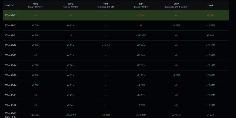Click the +4.01M XRPZ value
This screenshot has width=236, height=118.
coord(70,85)
